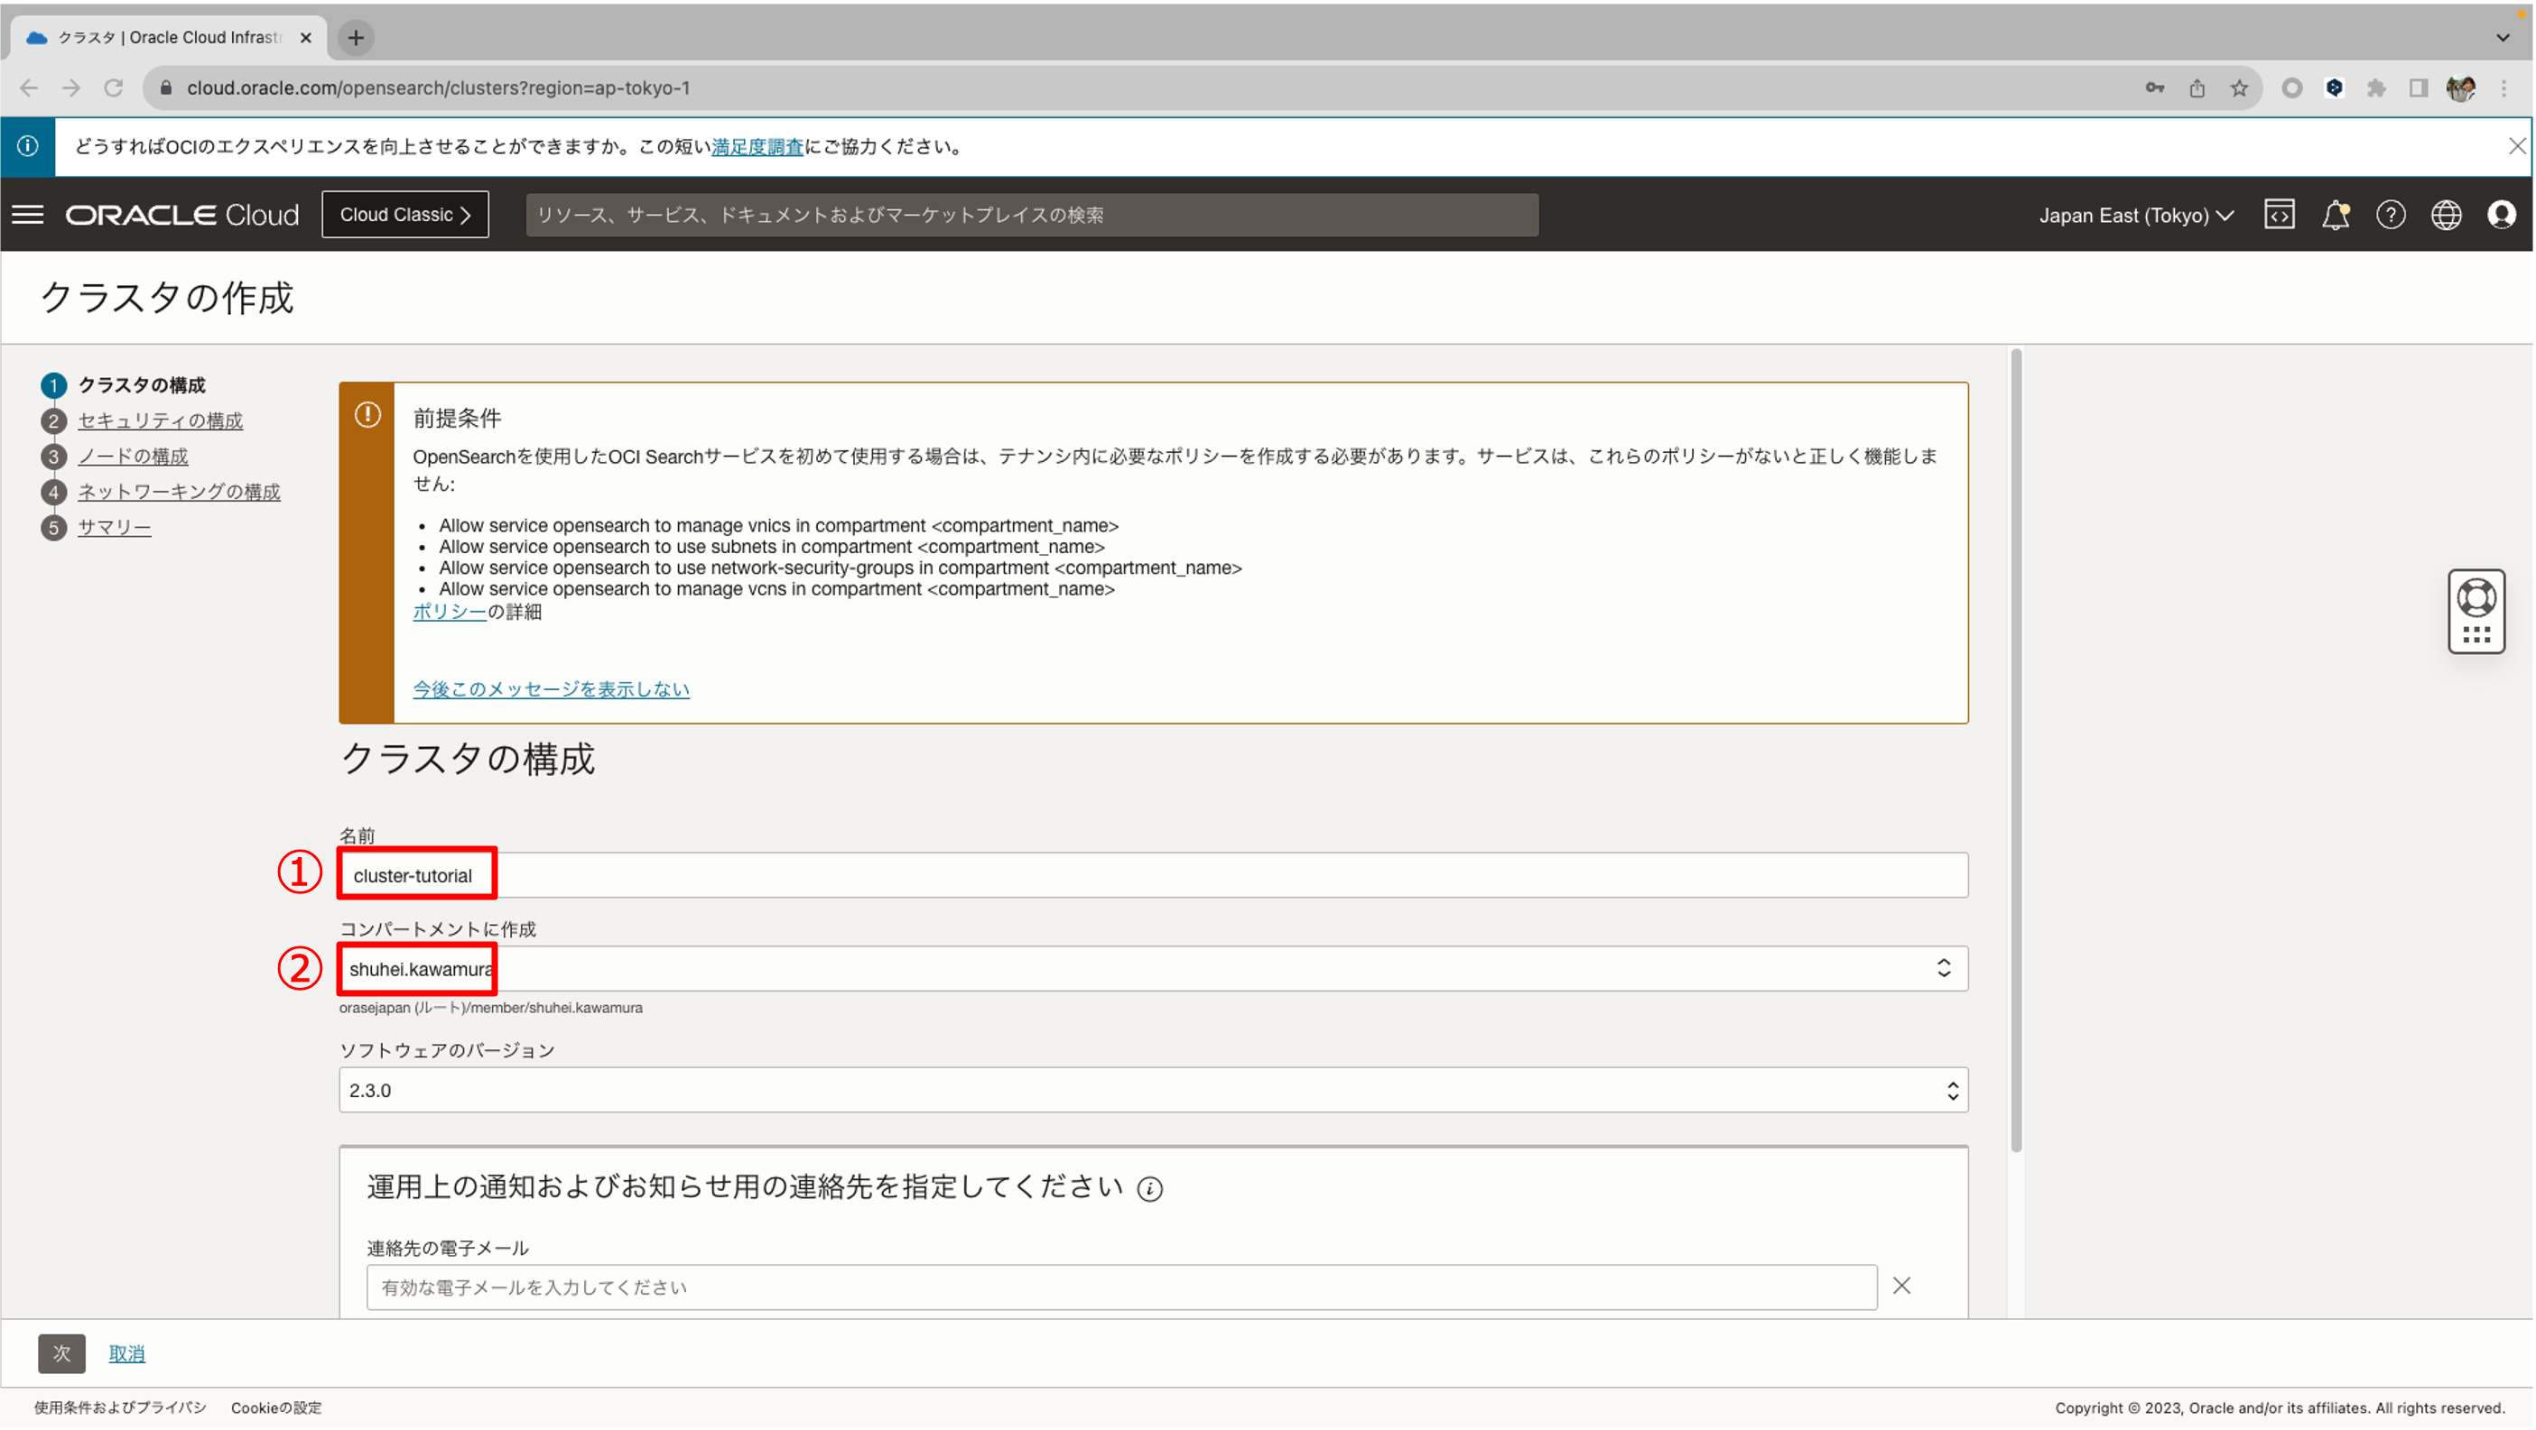2536x1430 pixels.
Task: Open the user profile avatar menu
Action: click(x=2502, y=215)
